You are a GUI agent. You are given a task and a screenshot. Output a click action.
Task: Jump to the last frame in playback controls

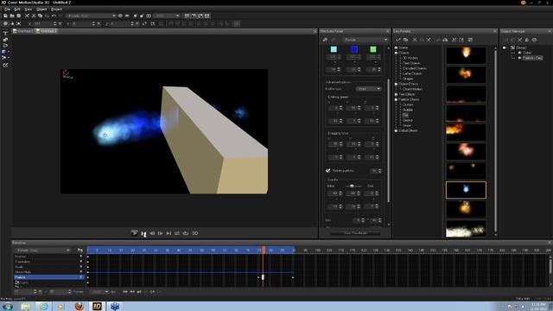pyautogui.click(x=168, y=233)
